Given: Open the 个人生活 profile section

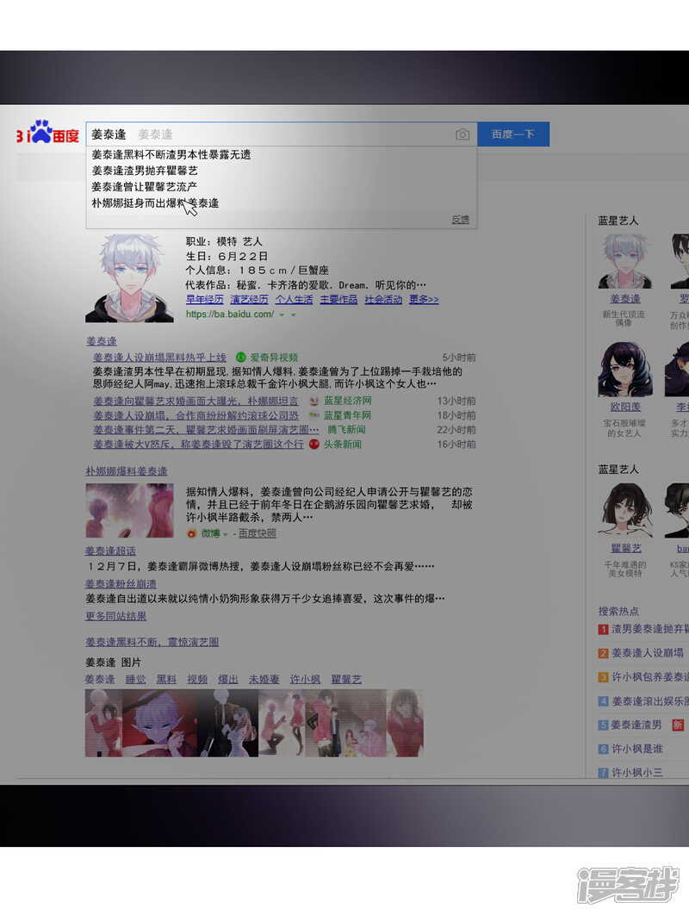Looking at the screenshot, I should 294,300.
